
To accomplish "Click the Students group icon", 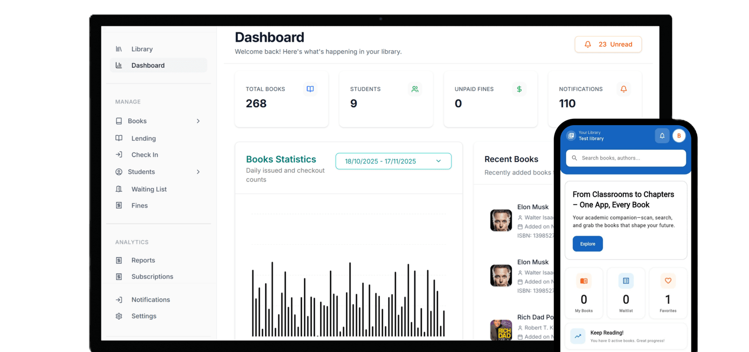I will click(x=415, y=89).
